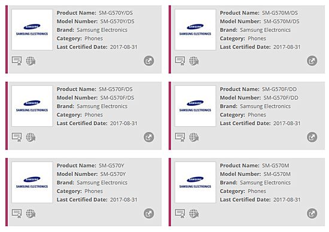View certificate icon on SM-G570F/DS card
The height and width of the screenshot is (232, 329).
click(x=17, y=137)
